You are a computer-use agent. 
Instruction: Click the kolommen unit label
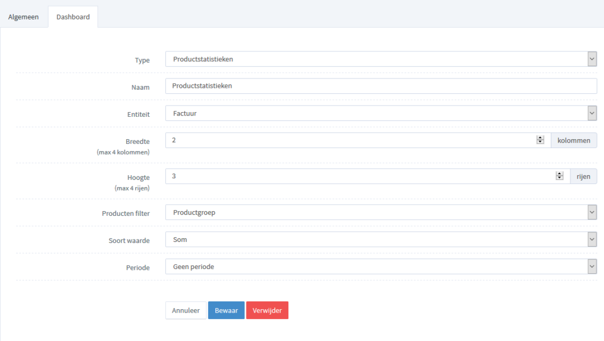[x=573, y=140]
